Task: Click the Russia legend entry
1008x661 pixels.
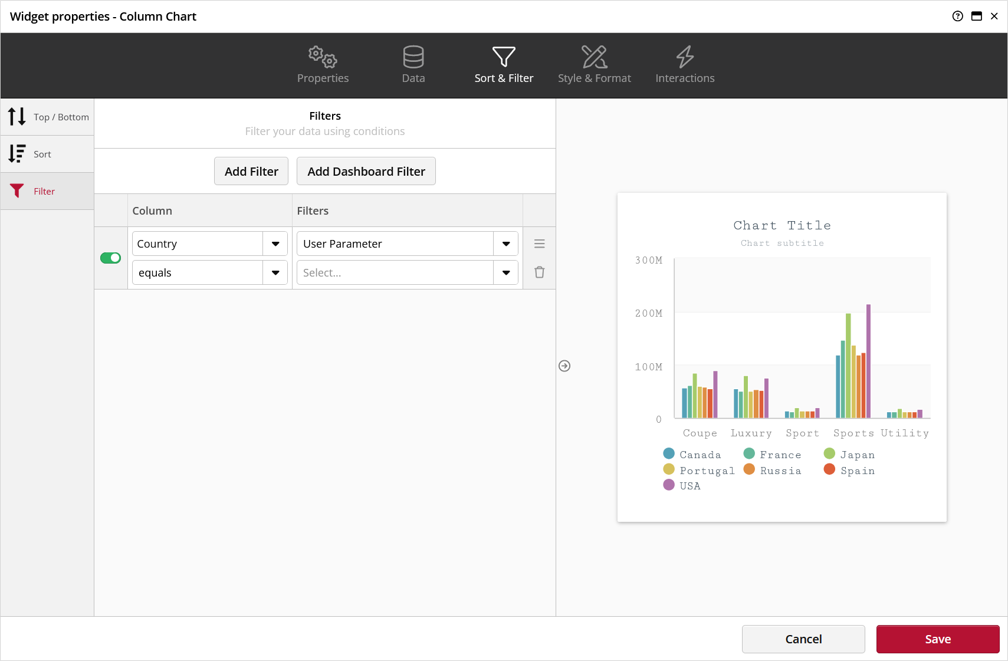Action: point(773,470)
